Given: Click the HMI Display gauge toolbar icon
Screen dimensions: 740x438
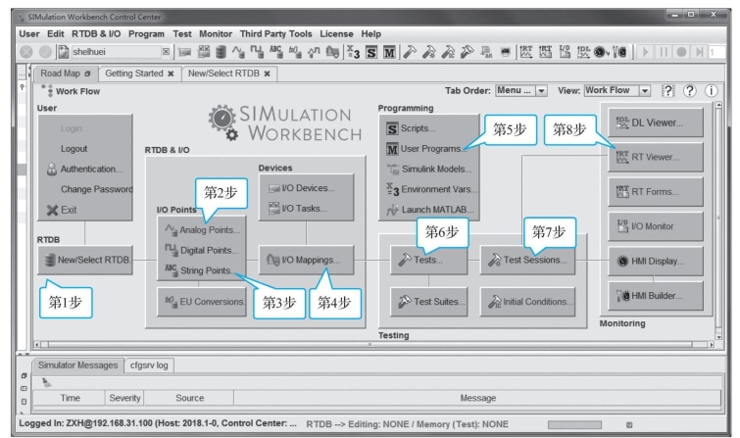Looking at the screenshot, I should tap(600, 52).
